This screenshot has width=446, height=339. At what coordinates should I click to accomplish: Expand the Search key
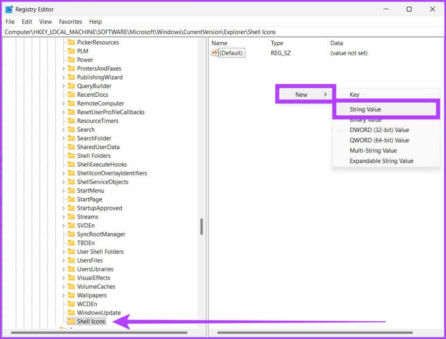click(x=64, y=130)
